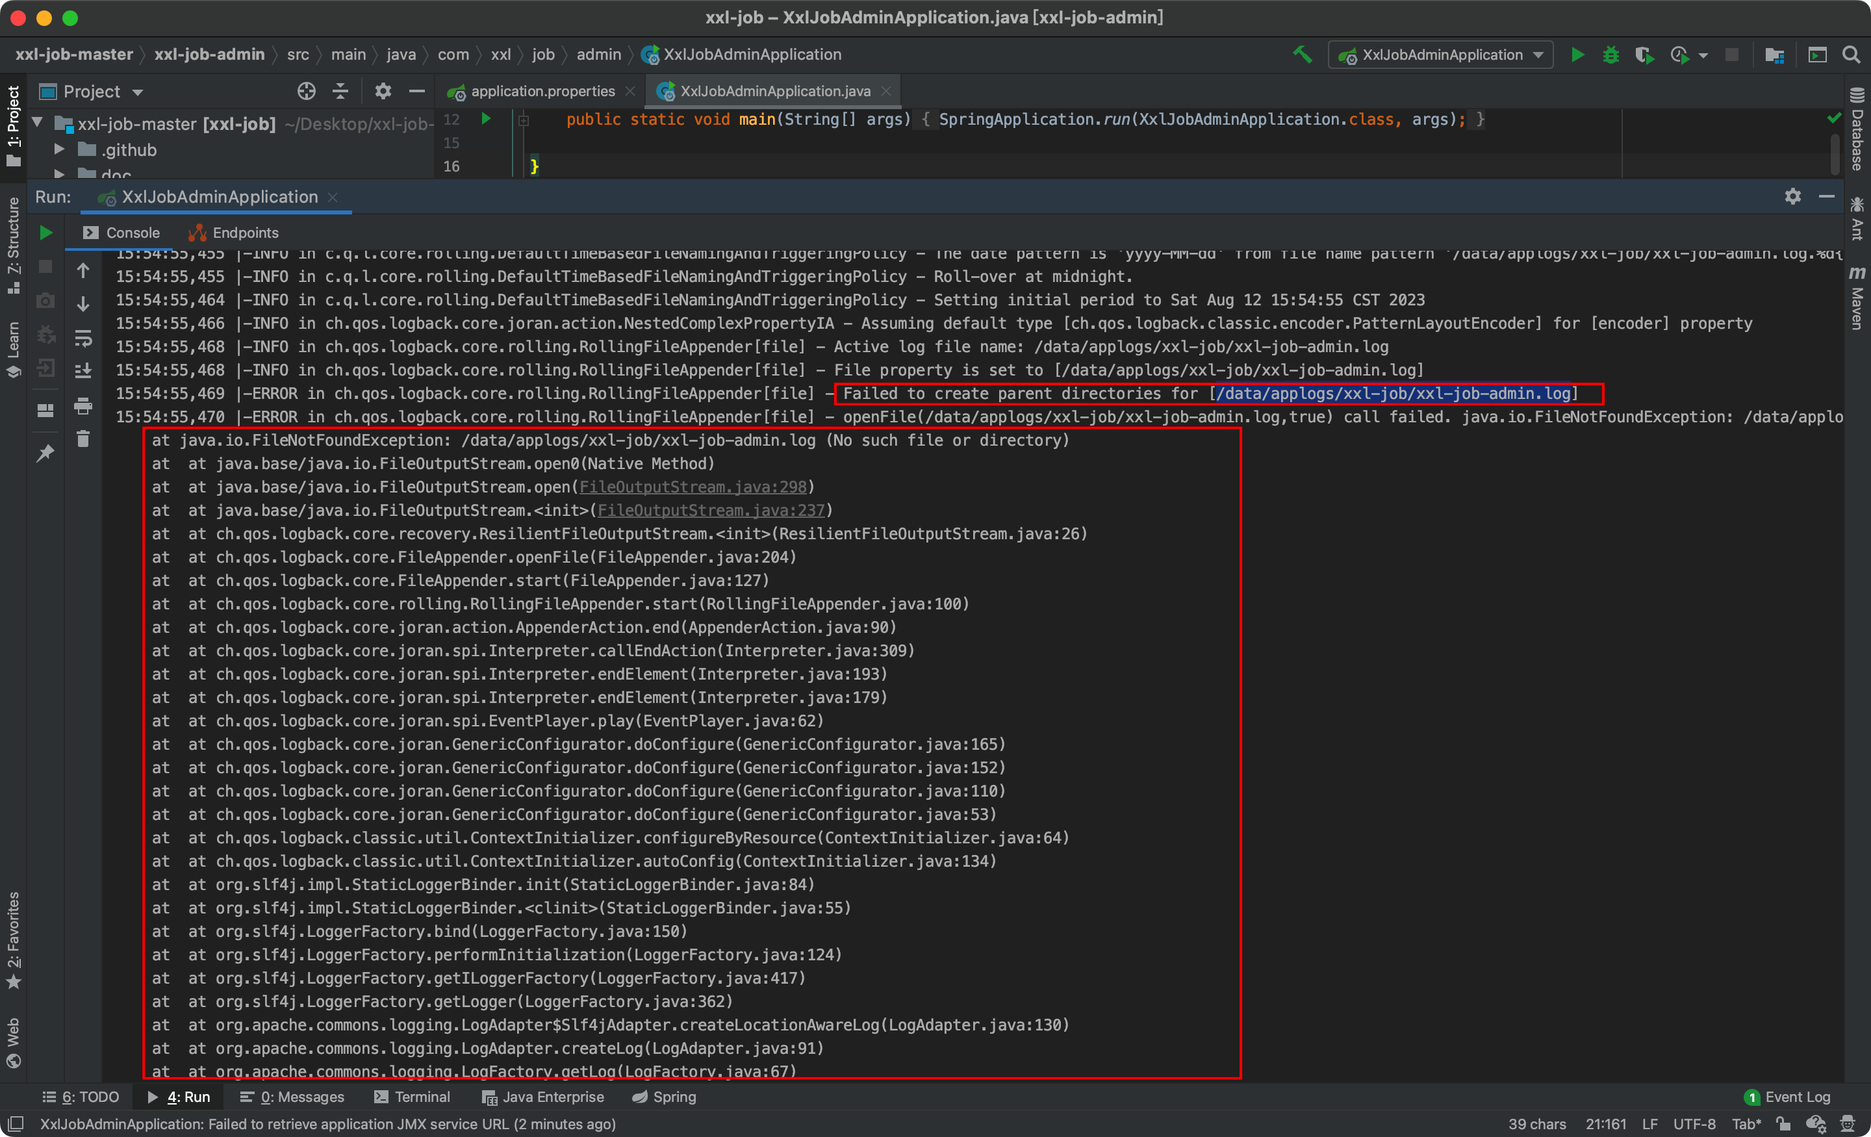This screenshot has height=1137, width=1871.
Task: Toggle the Favorites side panel
Action: pyautogui.click(x=13, y=940)
